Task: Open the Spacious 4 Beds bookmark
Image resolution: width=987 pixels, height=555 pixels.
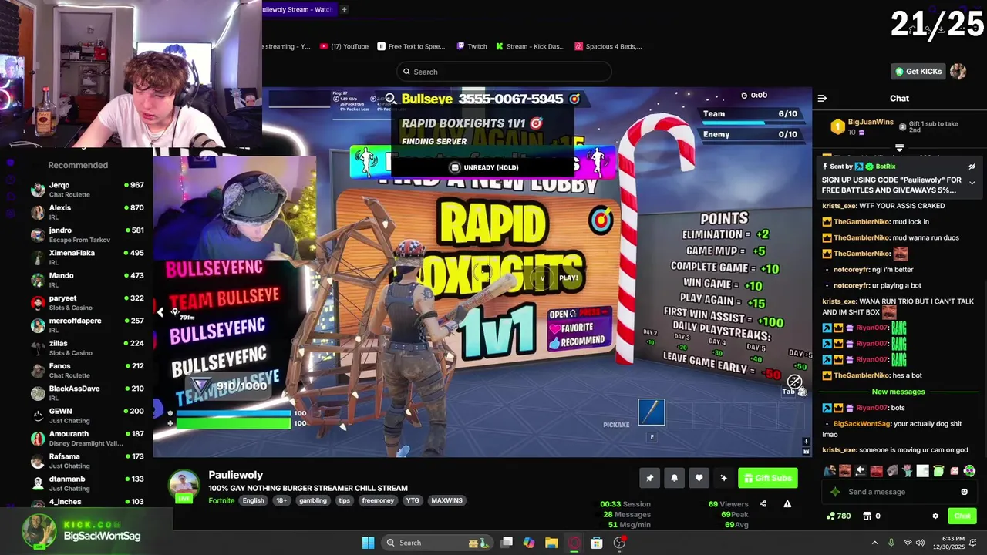Action: point(608,46)
